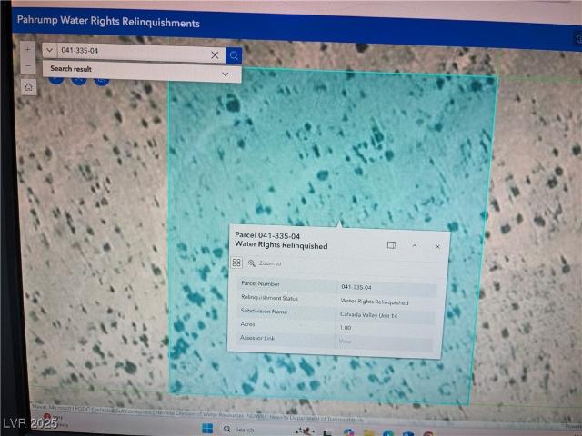Click the Zoom to magnifier in popup
The image size is (582, 436).
click(252, 263)
